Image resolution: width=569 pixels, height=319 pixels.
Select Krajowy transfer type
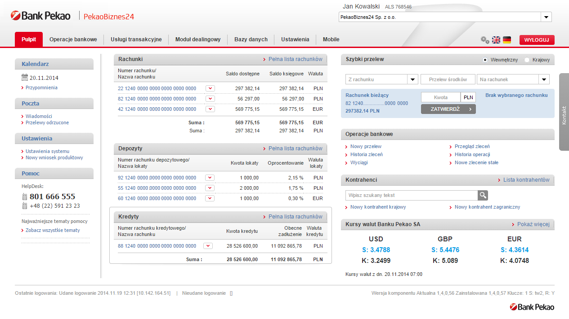(x=527, y=60)
